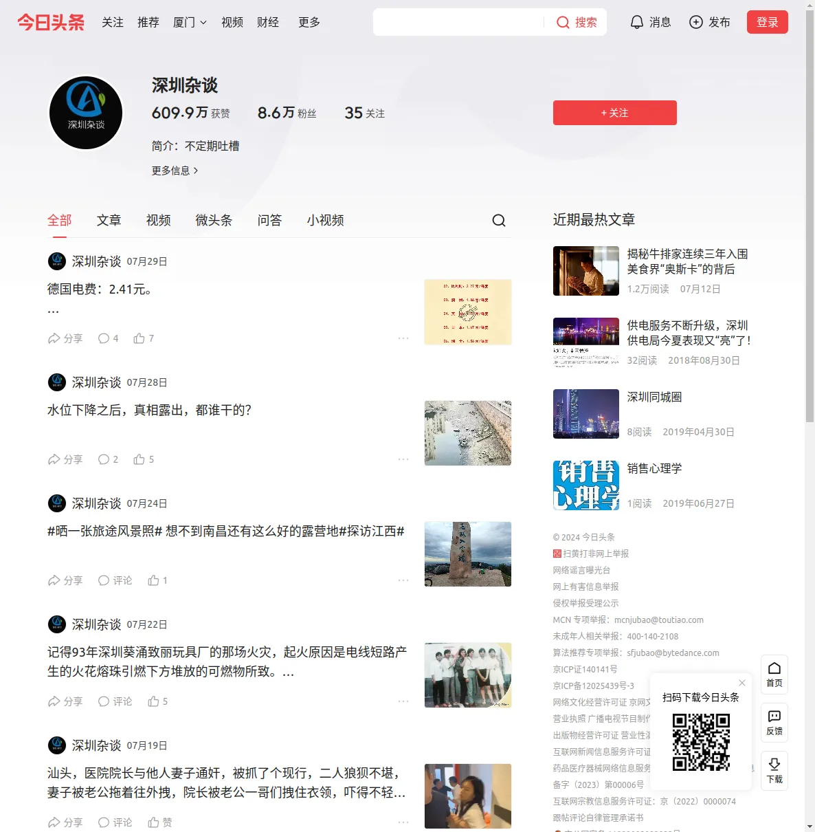815x832 pixels.
Task: Share the 德国电费 post
Action: click(x=65, y=338)
